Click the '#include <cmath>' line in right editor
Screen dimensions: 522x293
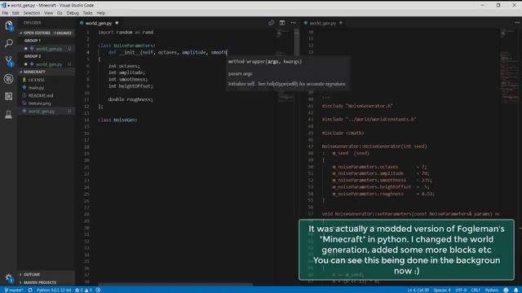(343, 133)
